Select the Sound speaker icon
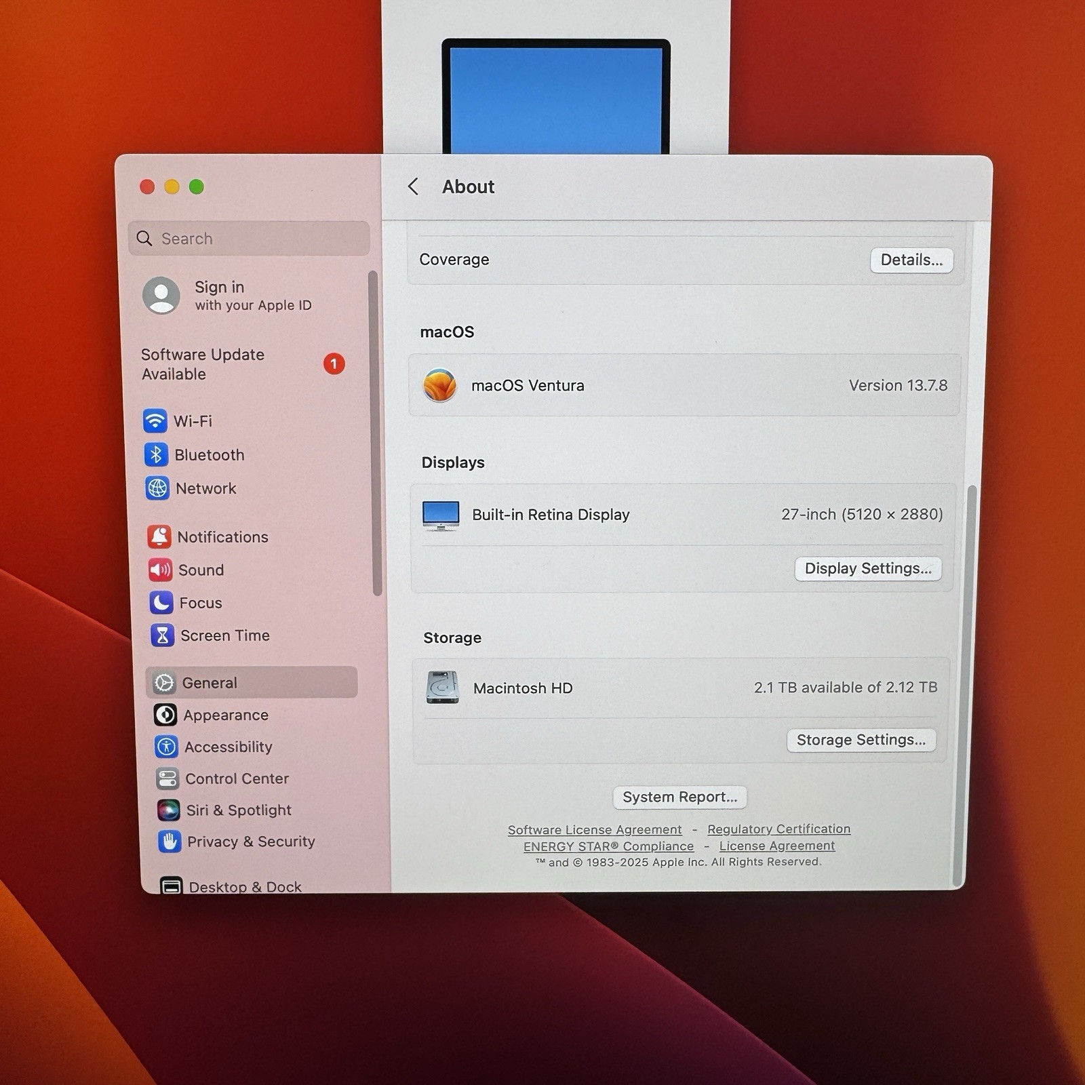This screenshot has width=1085, height=1085. pos(160,570)
